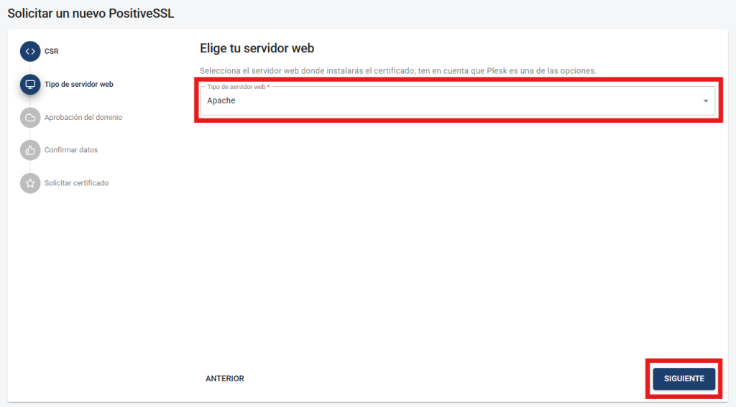Select the CSR step label
Viewport: 736px width, 407px height.
coord(52,51)
